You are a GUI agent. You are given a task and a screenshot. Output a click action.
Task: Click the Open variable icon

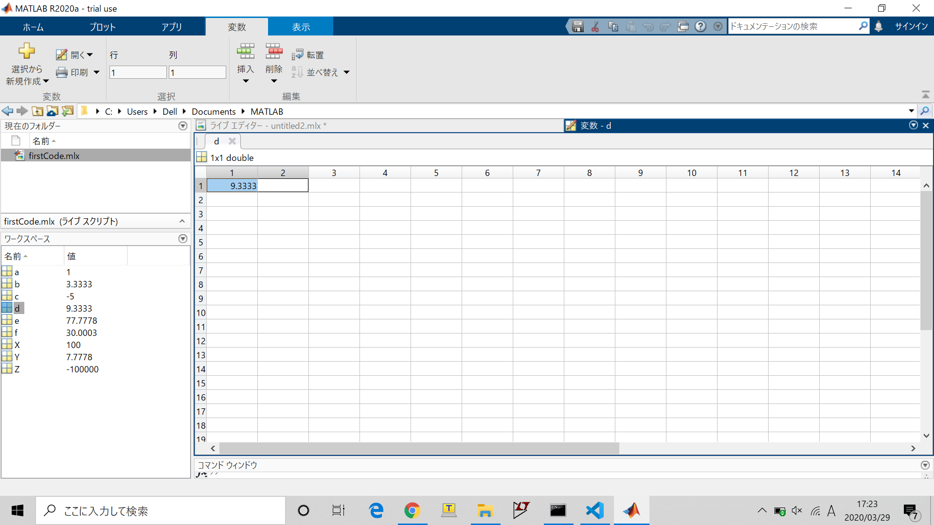click(61, 55)
